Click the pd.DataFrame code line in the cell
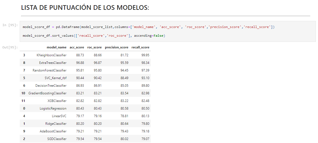The height and width of the screenshot is (143, 318). coord(149,27)
